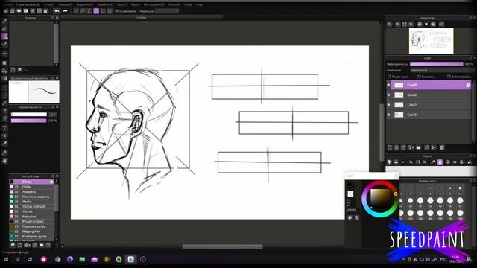Image resolution: width=477 pixels, height=268 pixels.
Task: Select the Пушистая акварель brush
Action: 31,197
